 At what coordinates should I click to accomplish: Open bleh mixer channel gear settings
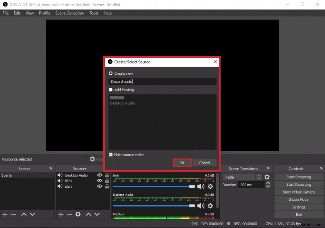click(210, 186)
